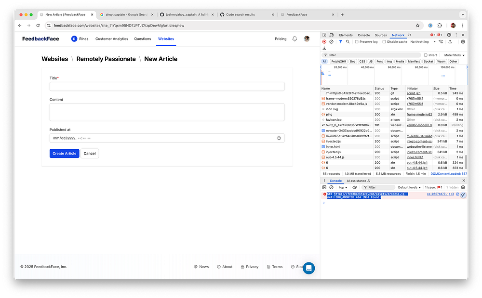This screenshot has height=298, width=482.
Task: Filter requests by Doc type
Action: 353,61
